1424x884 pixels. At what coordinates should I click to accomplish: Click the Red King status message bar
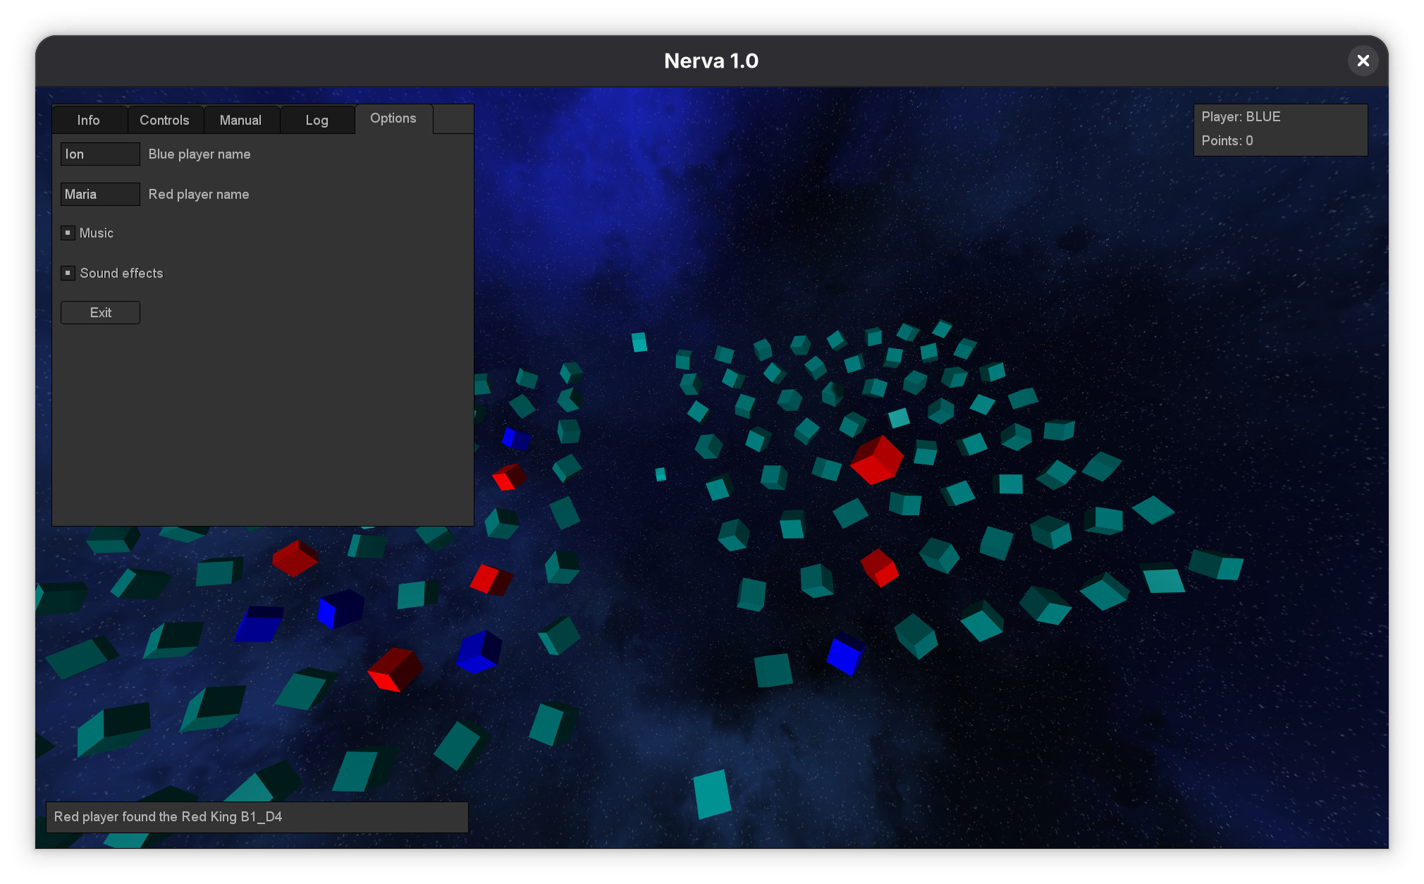257,816
